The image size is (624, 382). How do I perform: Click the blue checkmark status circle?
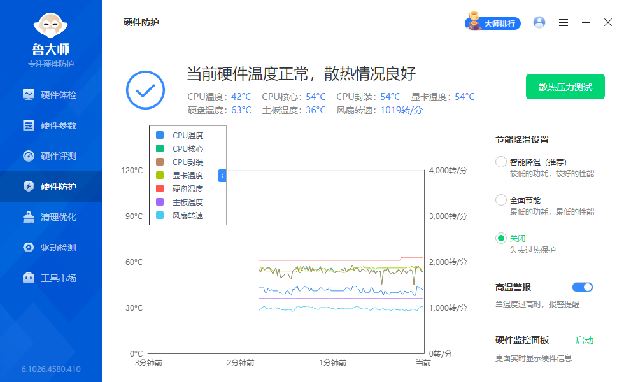coord(145,90)
